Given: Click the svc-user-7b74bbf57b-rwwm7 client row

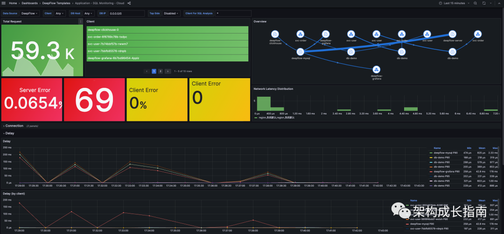Looking at the screenshot, I should (168, 44).
